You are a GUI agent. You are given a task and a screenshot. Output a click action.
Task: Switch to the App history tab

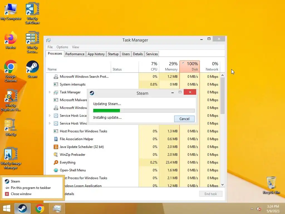(x=96, y=54)
